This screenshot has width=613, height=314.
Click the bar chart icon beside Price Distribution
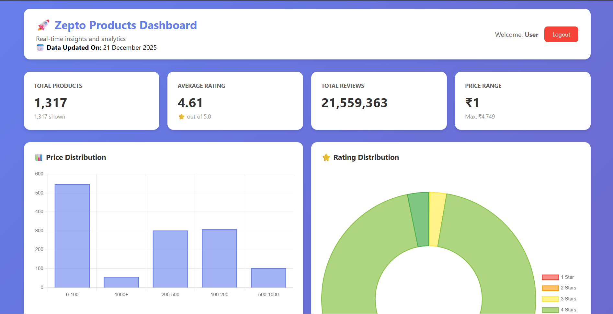[x=39, y=158]
